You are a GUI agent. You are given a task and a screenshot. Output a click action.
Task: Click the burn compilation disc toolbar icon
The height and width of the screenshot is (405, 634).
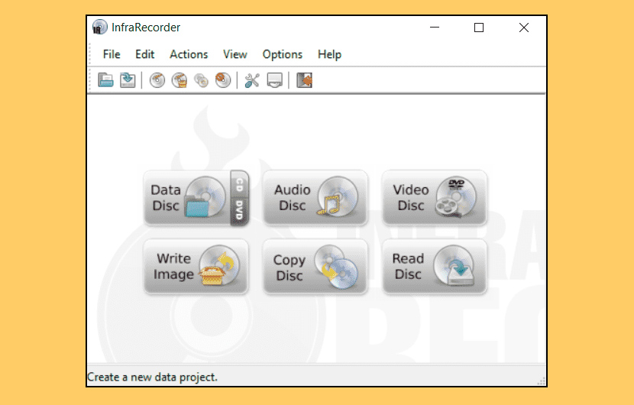click(157, 80)
